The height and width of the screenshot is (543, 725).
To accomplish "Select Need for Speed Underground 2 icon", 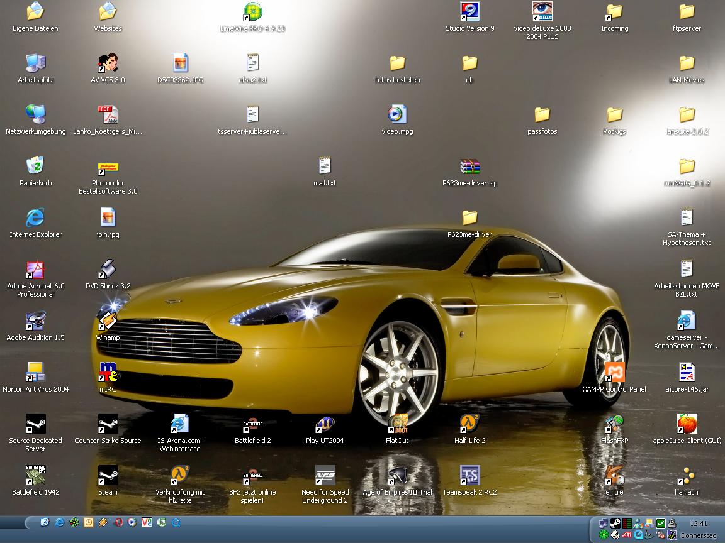I will coord(325,475).
